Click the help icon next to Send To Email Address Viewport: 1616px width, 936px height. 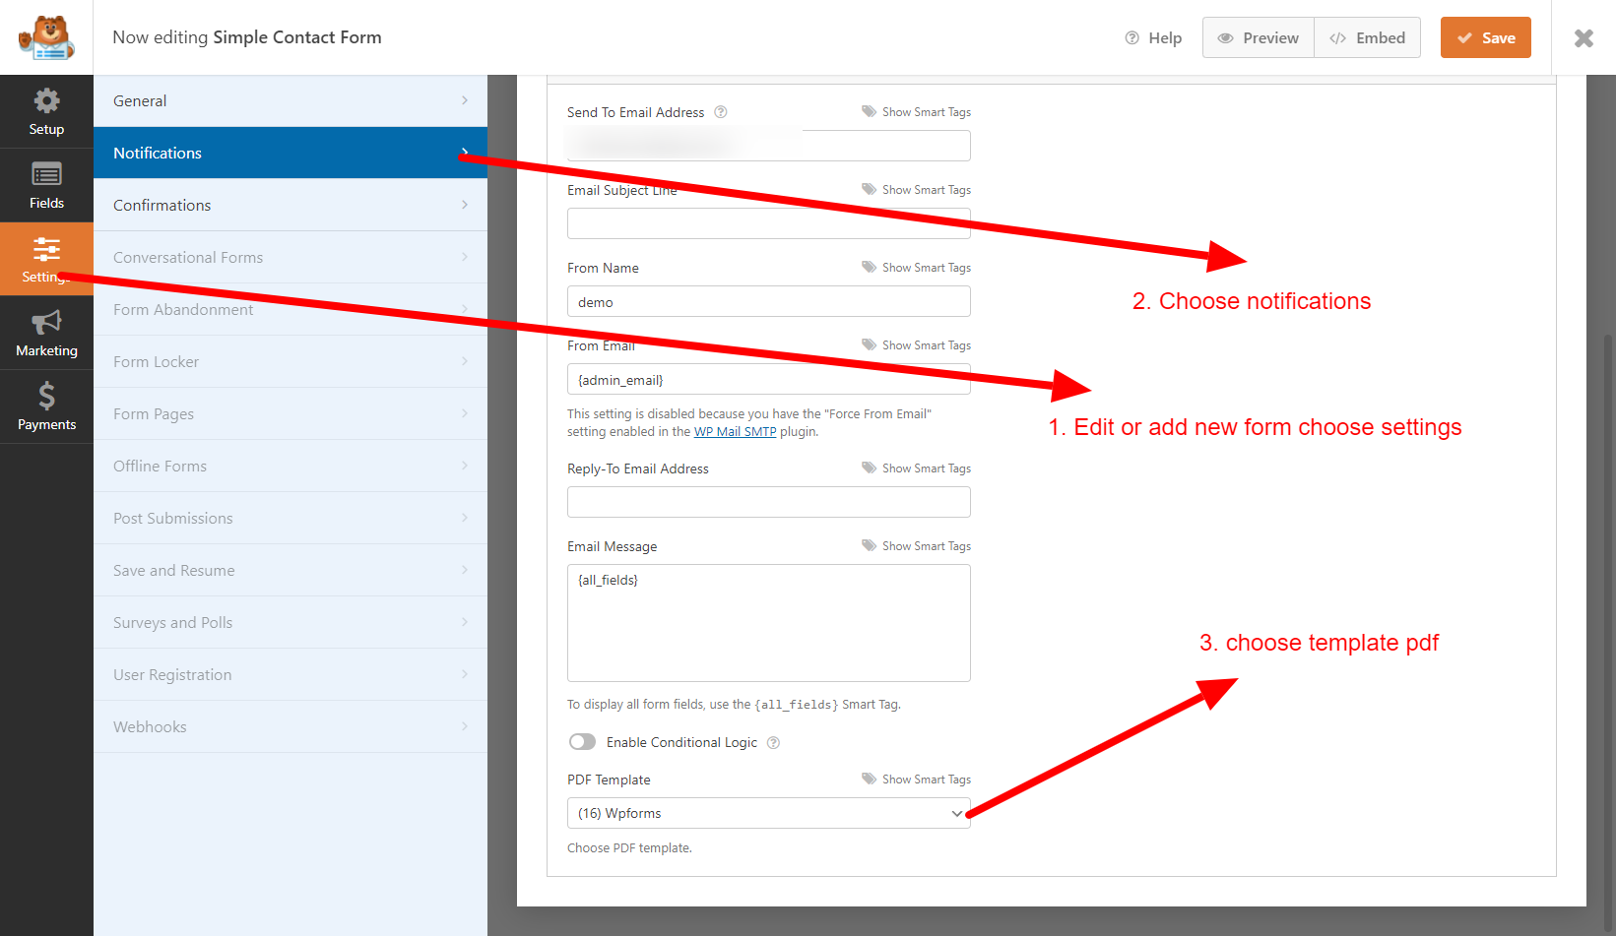click(x=720, y=111)
